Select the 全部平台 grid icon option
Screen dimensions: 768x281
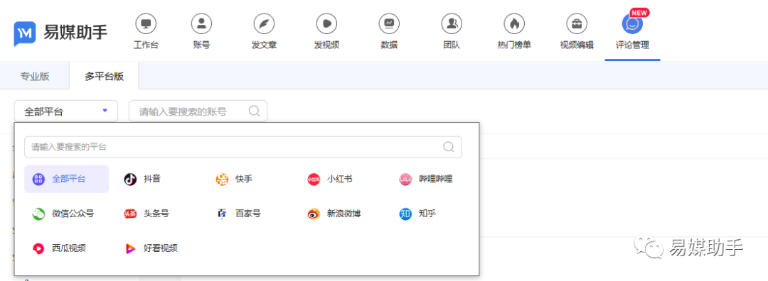tap(67, 179)
